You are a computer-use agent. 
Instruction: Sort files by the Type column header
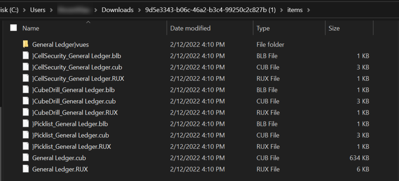(263, 28)
